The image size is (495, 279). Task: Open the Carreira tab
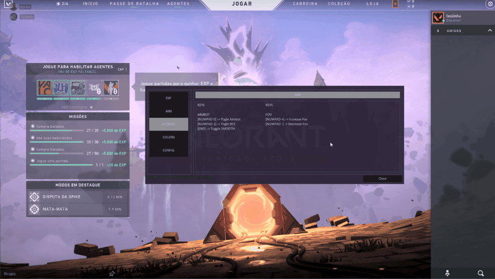[305, 4]
